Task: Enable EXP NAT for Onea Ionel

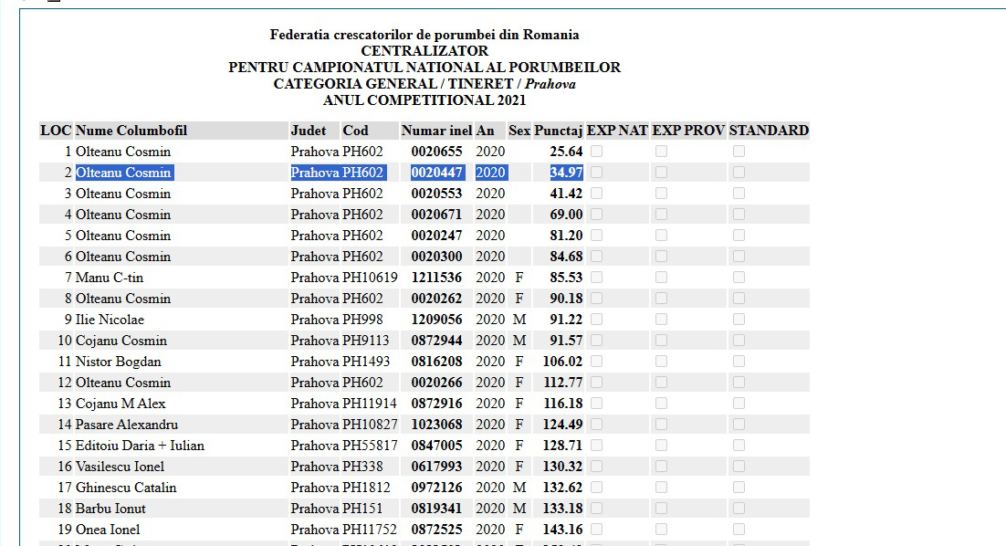Action: coord(596,530)
